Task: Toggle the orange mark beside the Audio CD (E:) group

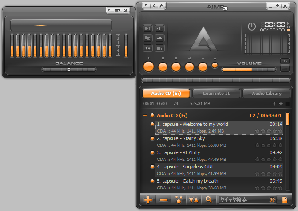Action: [x=152, y=115]
